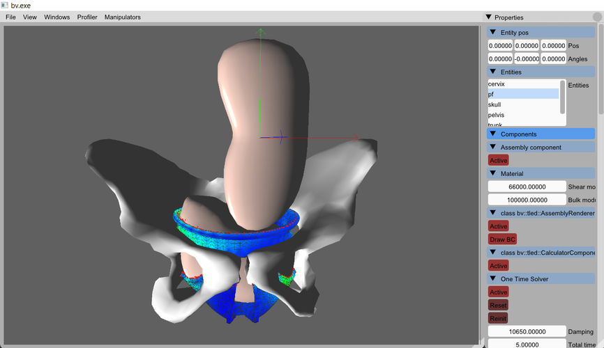
Task: Open the File menu
Action: pyautogui.click(x=10, y=17)
